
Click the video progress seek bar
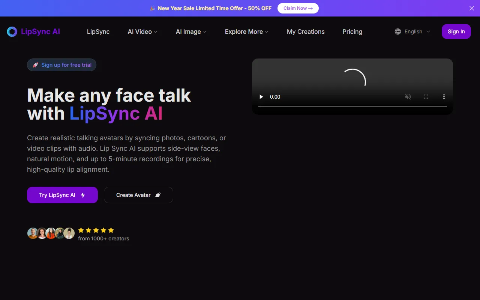pos(352,106)
